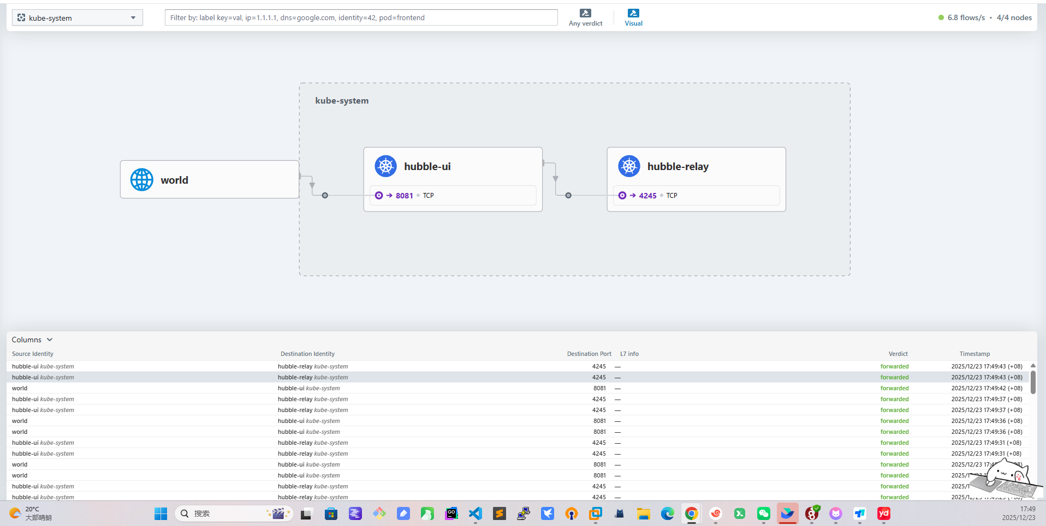
Task: Open the Windows Start menu
Action: [x=161, y=513]
